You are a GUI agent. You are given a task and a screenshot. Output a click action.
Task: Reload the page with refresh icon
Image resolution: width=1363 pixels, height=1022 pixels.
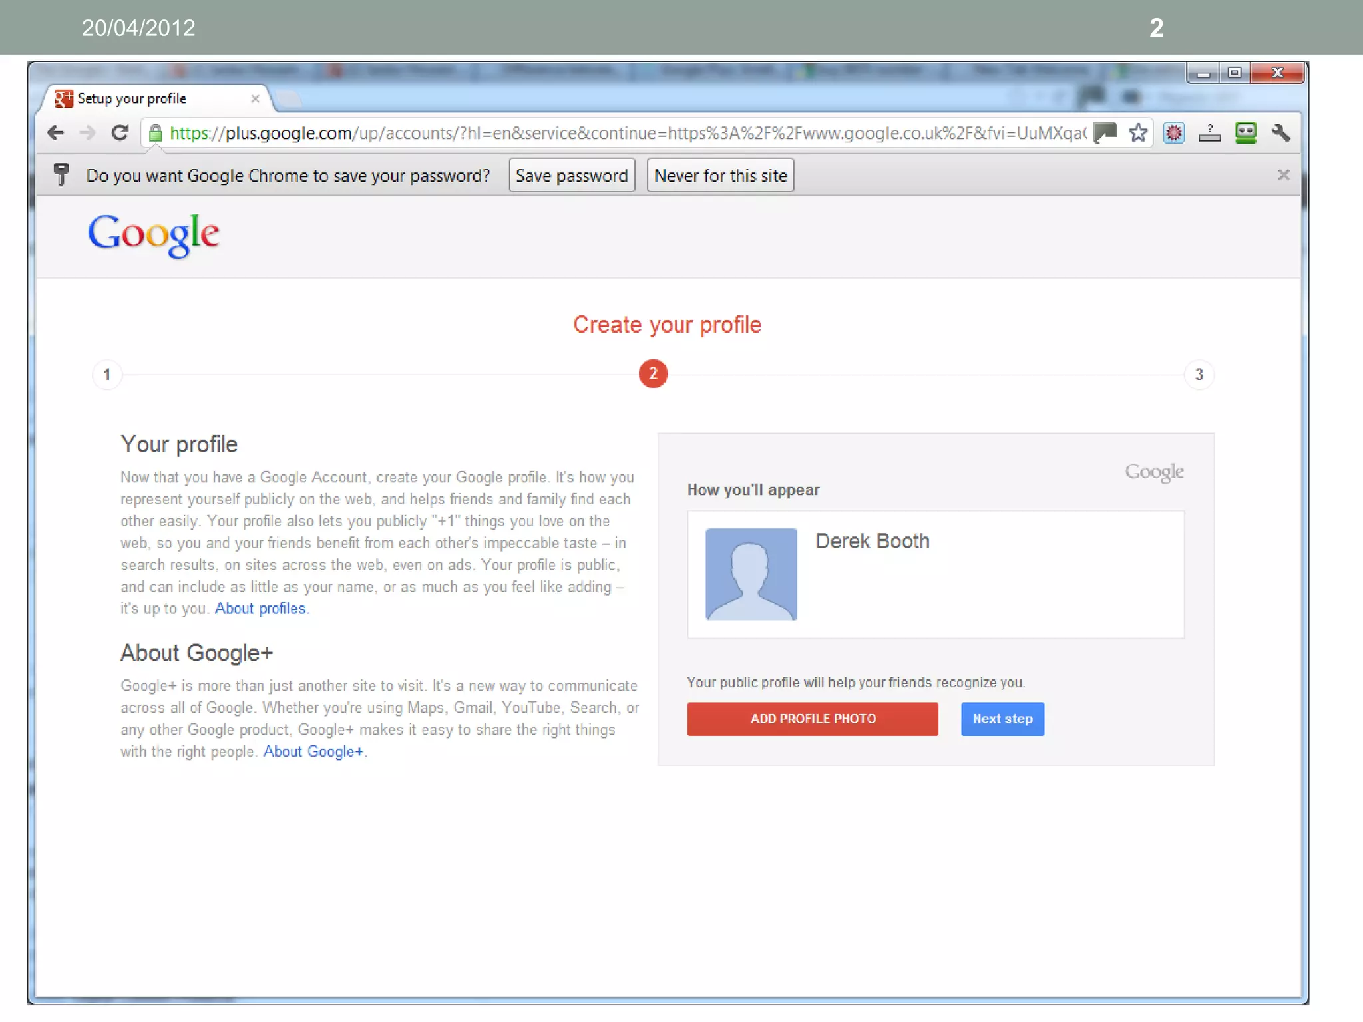(120, 133)
